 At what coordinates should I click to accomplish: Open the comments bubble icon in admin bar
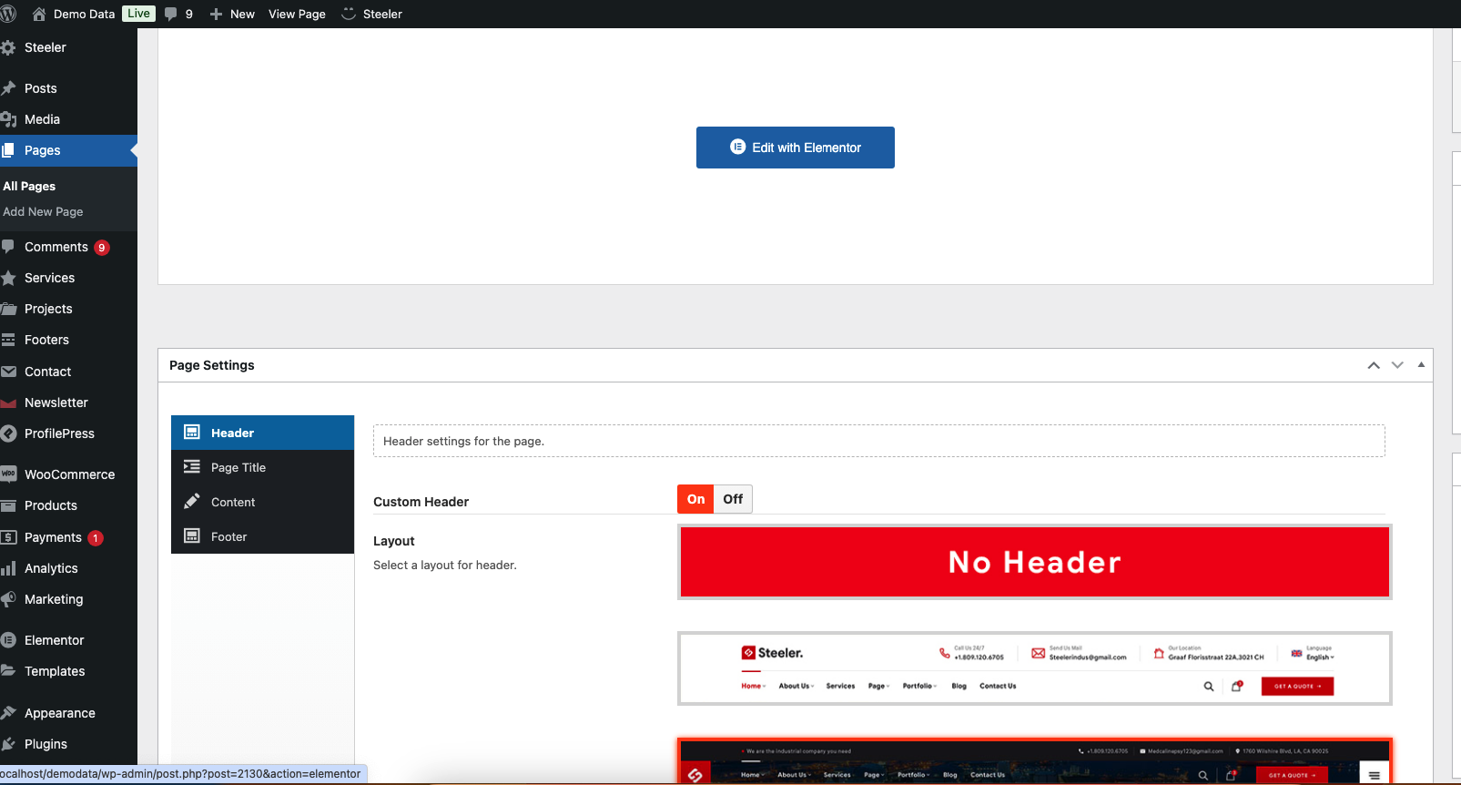[171, 14]
